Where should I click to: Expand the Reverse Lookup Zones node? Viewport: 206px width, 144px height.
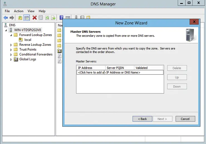(x=11, y=45)
